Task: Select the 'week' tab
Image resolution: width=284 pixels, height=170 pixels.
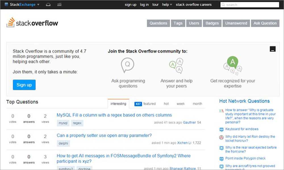Action: click(x=181, y=104)
